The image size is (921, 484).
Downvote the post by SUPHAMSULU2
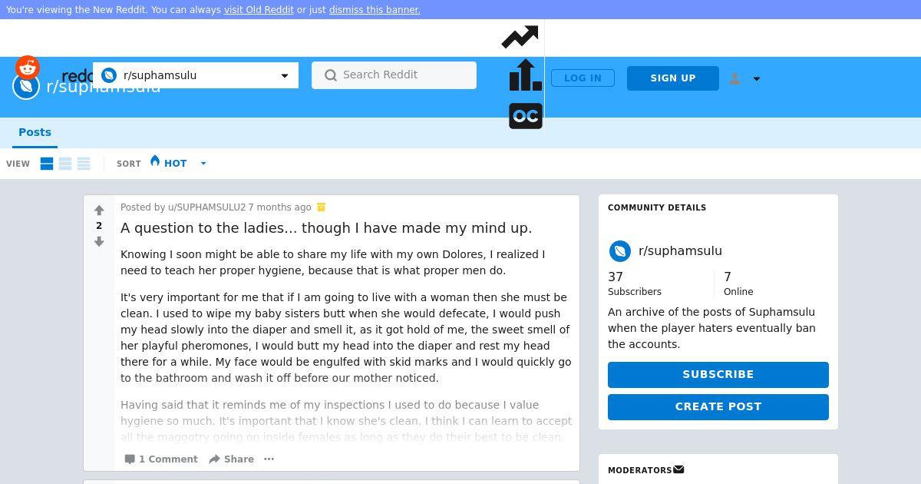pyautogui.click(x=99, y=241)
